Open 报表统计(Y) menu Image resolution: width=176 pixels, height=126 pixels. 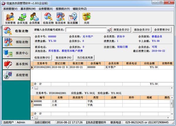[x=63, y=9]
